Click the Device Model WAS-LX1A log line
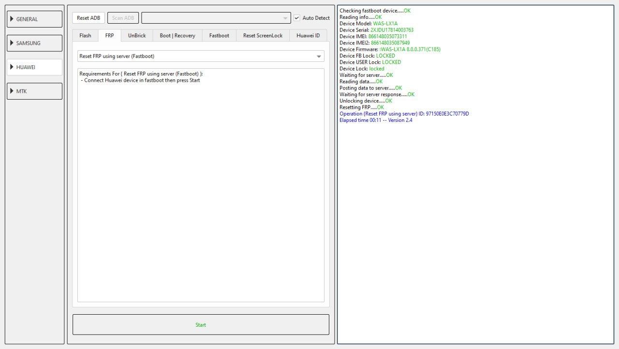619x349 pixels. click(x=368, y=24)
